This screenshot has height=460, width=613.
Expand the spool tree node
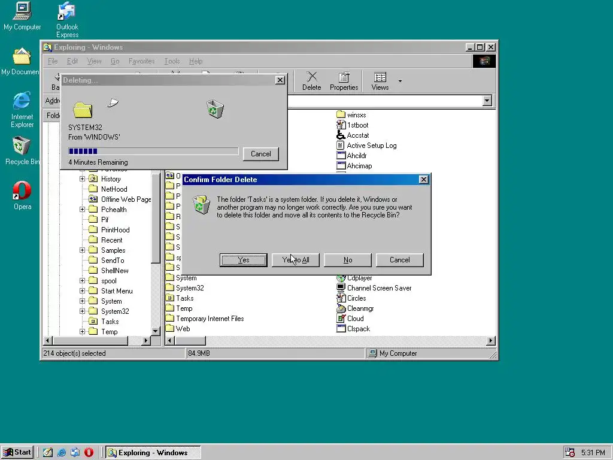(x=82, y=280)
